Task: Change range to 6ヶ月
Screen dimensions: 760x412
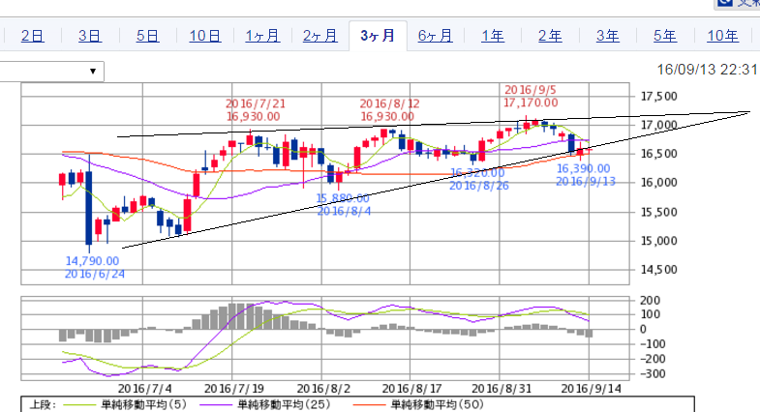Action: coord(435,36)
